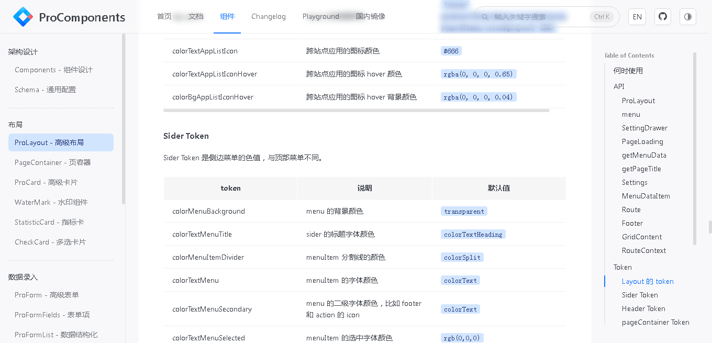Open the Changelog menu item

tap(269, 16)
